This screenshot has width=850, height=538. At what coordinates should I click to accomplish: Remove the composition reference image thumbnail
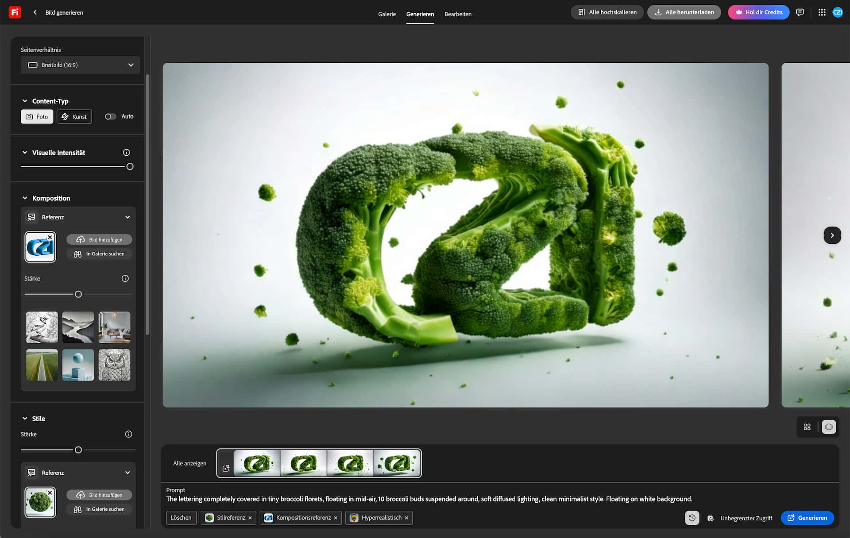tap(50, 238)
